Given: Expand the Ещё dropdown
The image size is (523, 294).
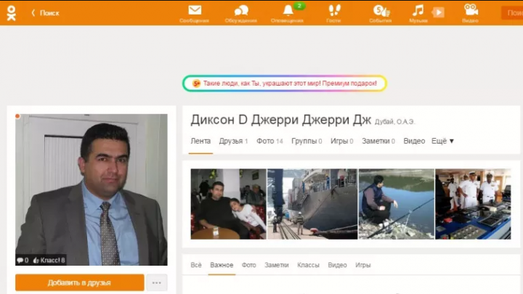Looking at the screenshot, I should pos(442,141).
